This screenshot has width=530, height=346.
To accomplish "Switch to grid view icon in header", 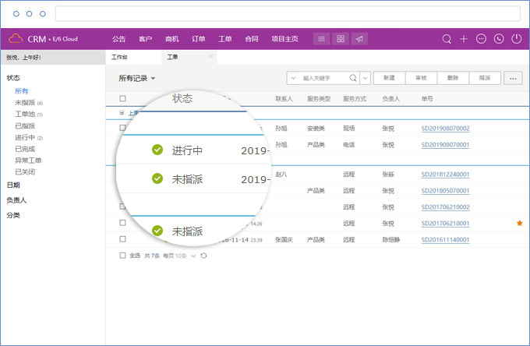I will click(341, 38).
